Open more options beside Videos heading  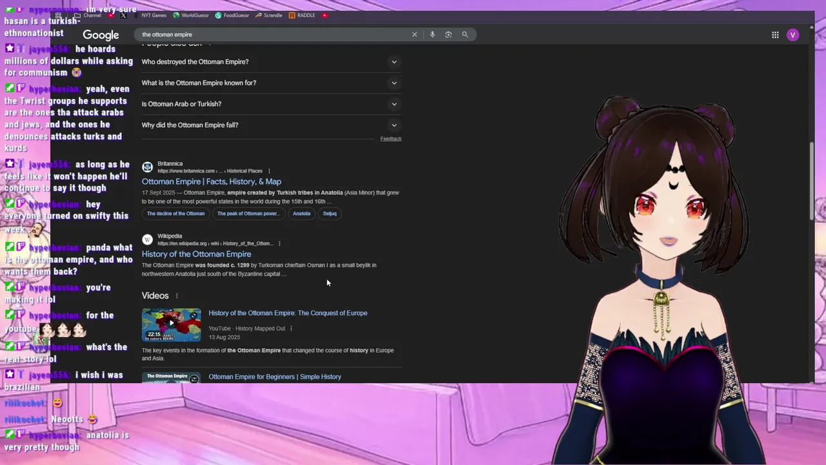pyautogui.click(x=176, y=296)
